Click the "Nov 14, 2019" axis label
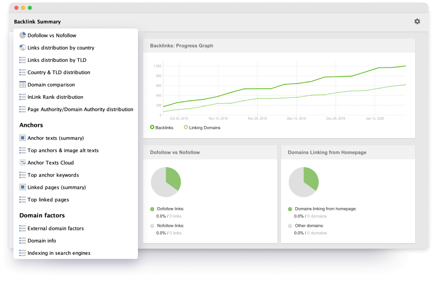 [x=218, y=119]
